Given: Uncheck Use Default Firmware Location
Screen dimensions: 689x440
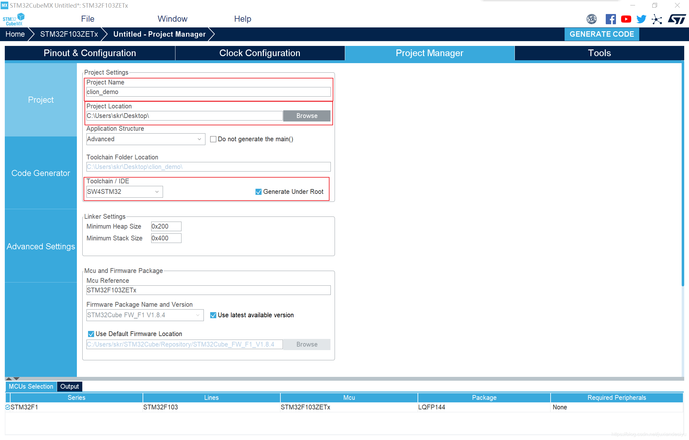Looking at the screenshot, I should [91, 334].
